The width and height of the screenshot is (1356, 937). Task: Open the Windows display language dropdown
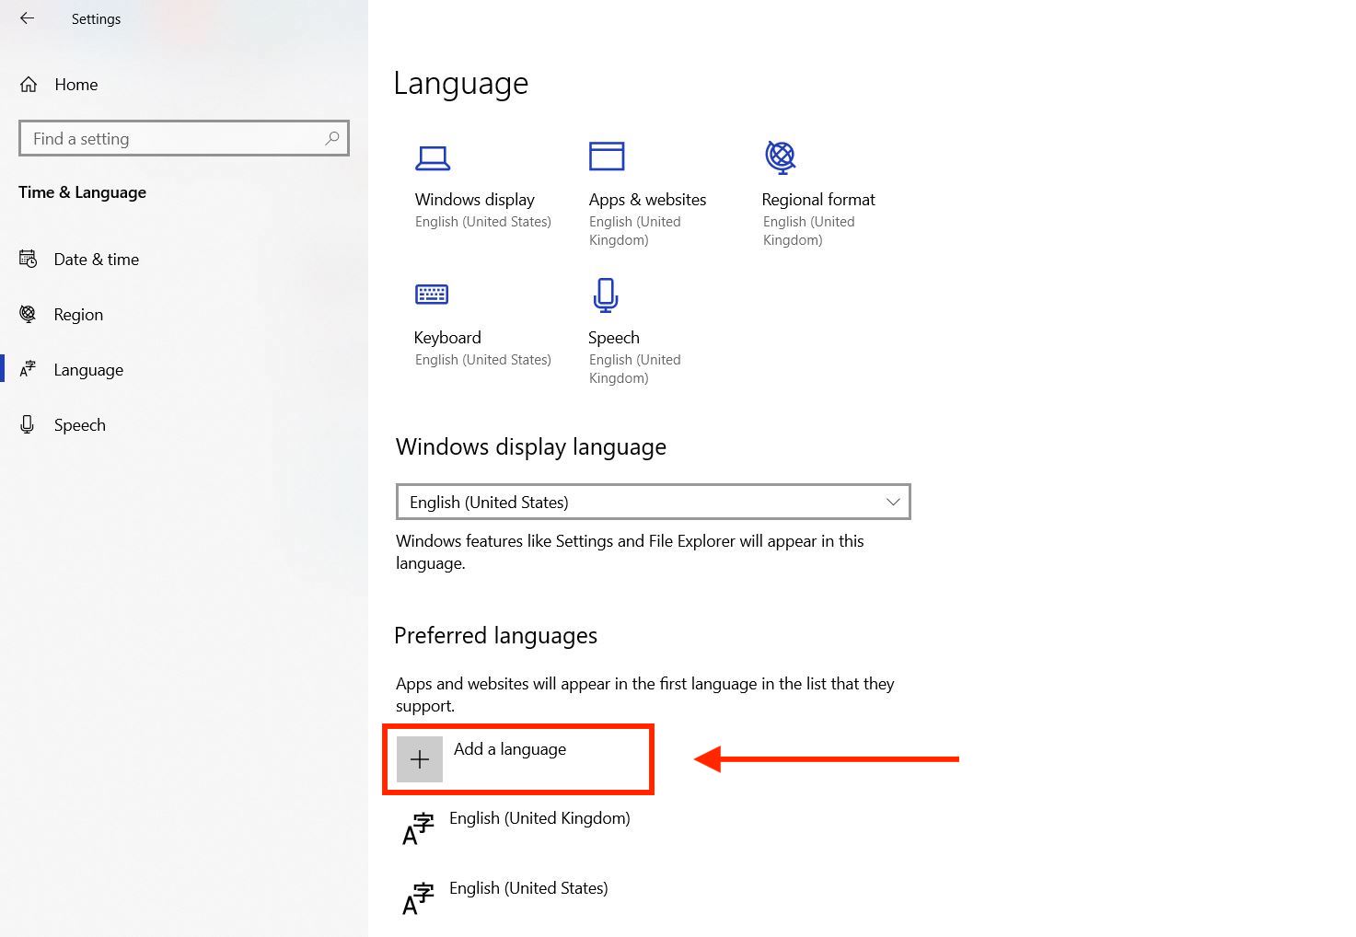point(890,502)
